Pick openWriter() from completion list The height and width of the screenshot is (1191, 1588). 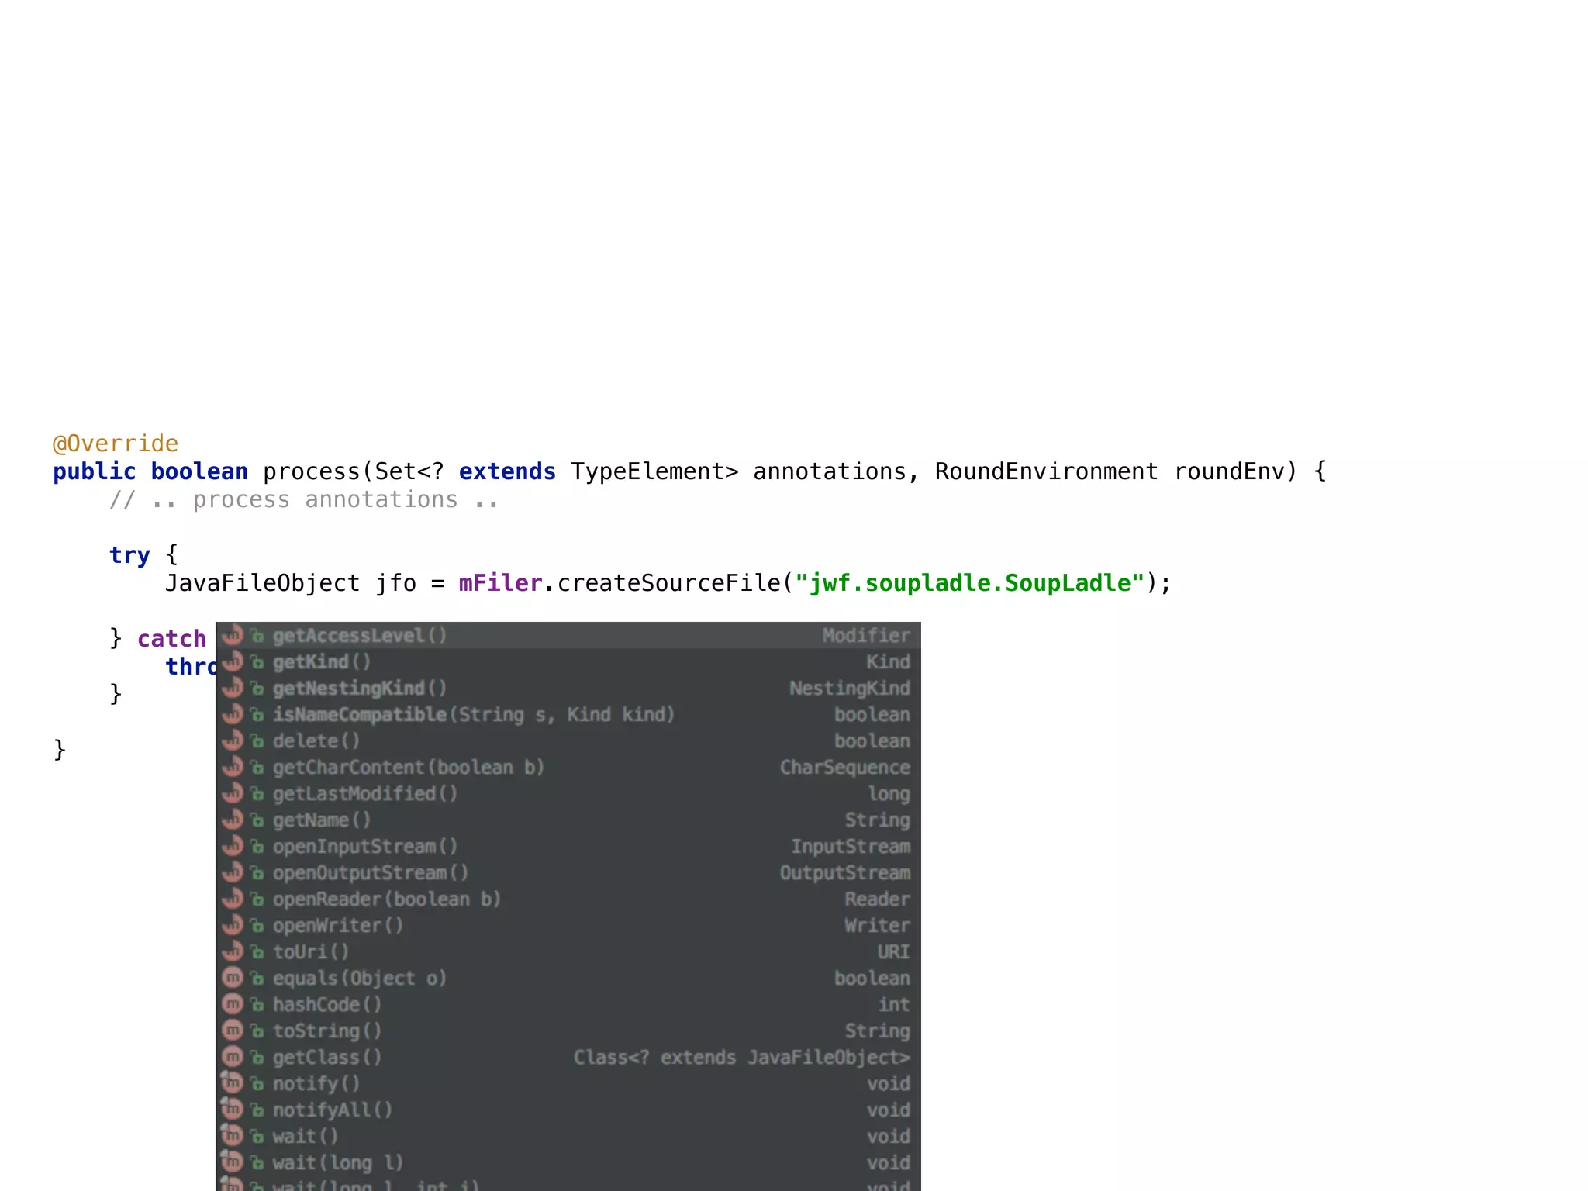[337, 926]
